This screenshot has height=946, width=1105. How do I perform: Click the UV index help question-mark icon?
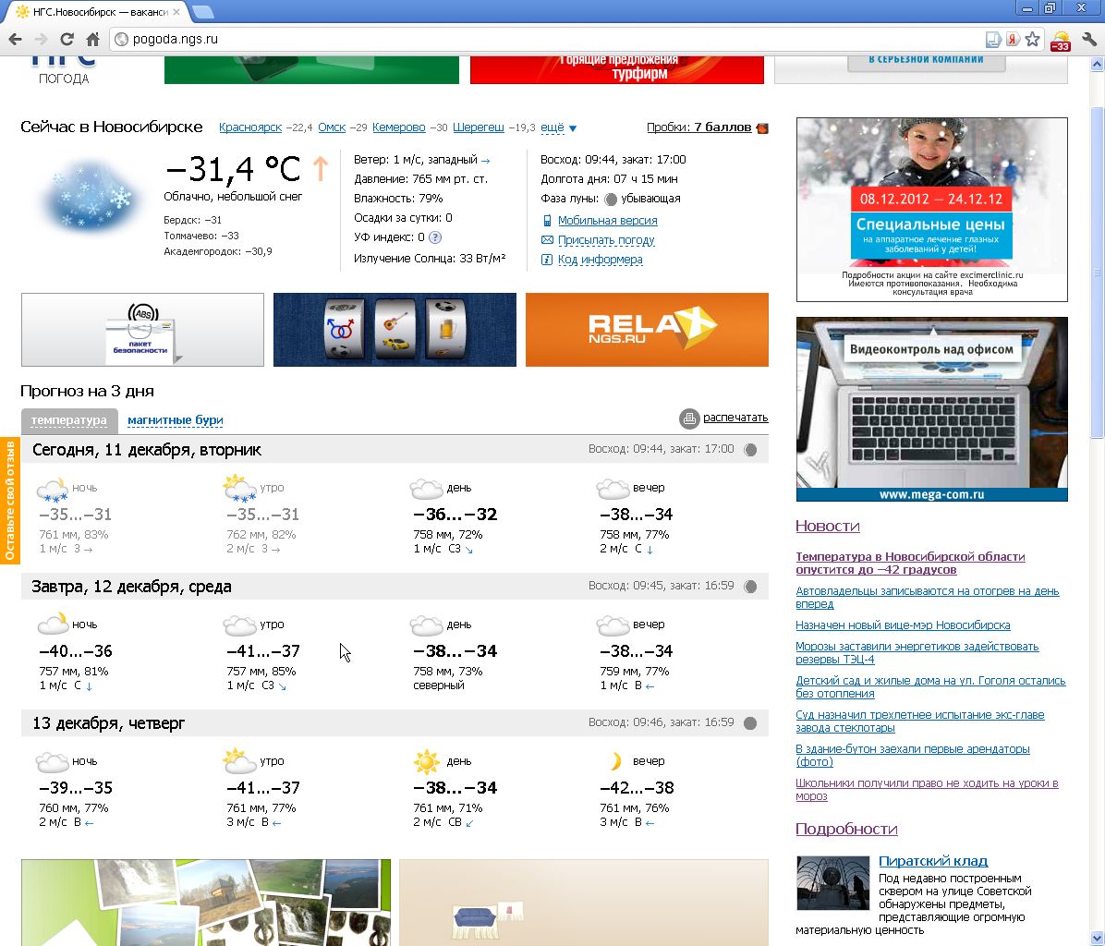435,237
